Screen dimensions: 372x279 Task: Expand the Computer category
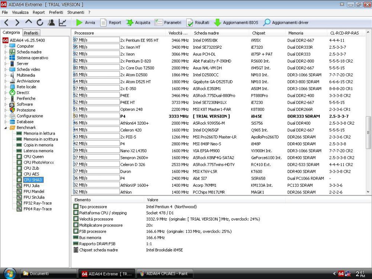tap(5, 46)
